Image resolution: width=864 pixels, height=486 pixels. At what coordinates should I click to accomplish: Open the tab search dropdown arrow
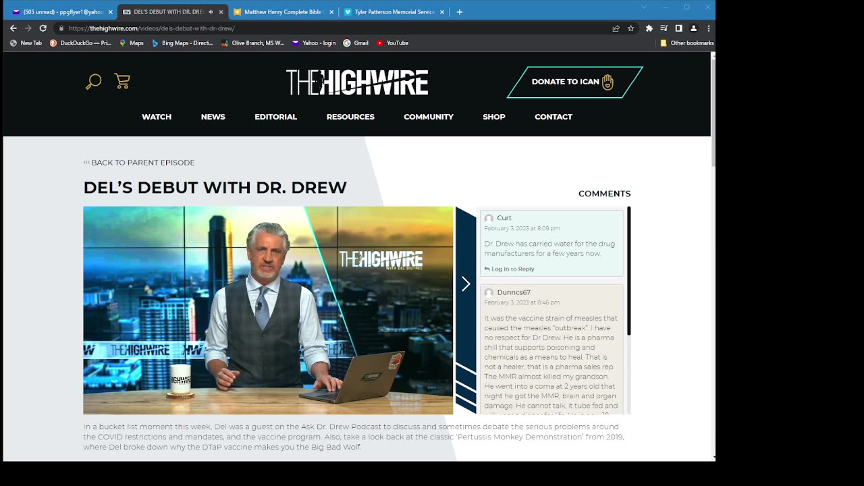pyautogui.click(x=644, y=7)
